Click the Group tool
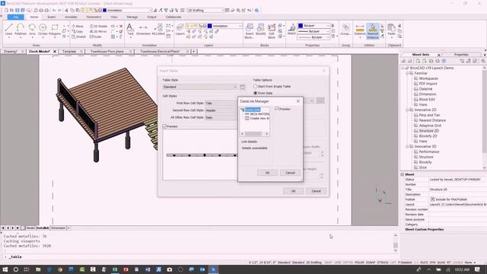Screen dimensions: 487x274 pos(345,30)
